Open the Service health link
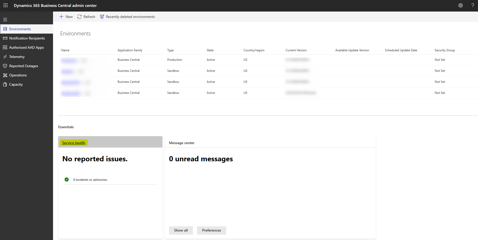Screen dimensions: 478x240 (74, 143)
